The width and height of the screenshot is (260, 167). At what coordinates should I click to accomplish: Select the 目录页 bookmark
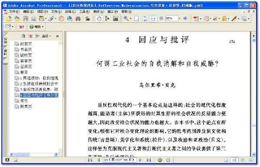click(26, 66)
